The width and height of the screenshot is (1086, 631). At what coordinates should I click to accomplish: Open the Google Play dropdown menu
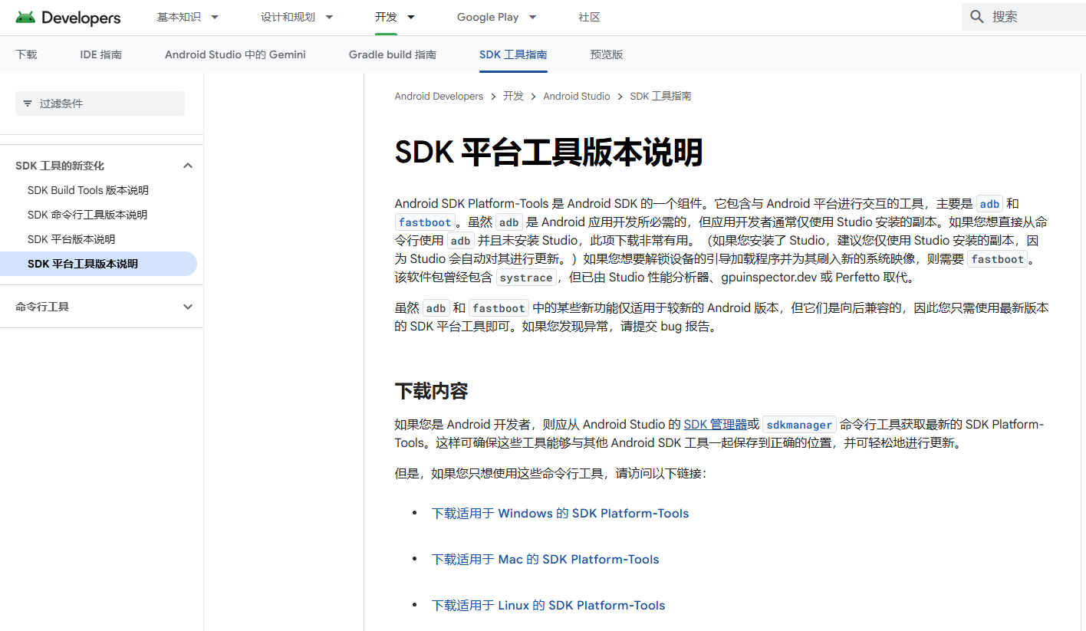496,17
